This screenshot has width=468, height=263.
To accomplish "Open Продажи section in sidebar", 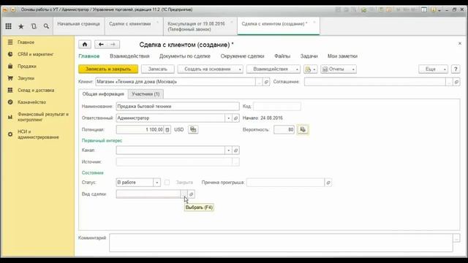I will 26,66.
